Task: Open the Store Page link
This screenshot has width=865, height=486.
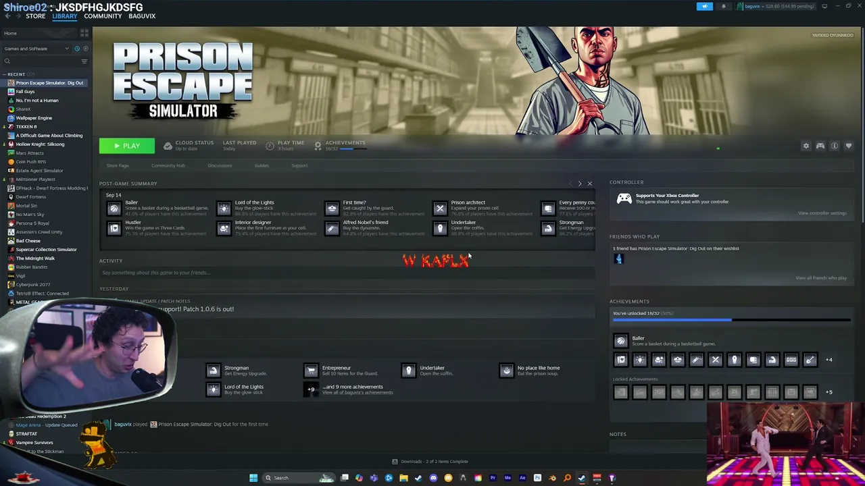Action: click(x=118, y=165)
